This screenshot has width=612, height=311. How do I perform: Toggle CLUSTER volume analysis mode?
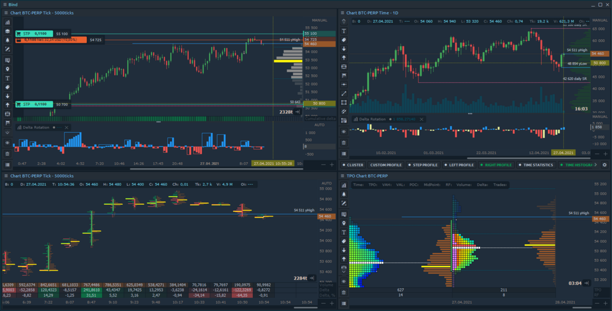352,165
